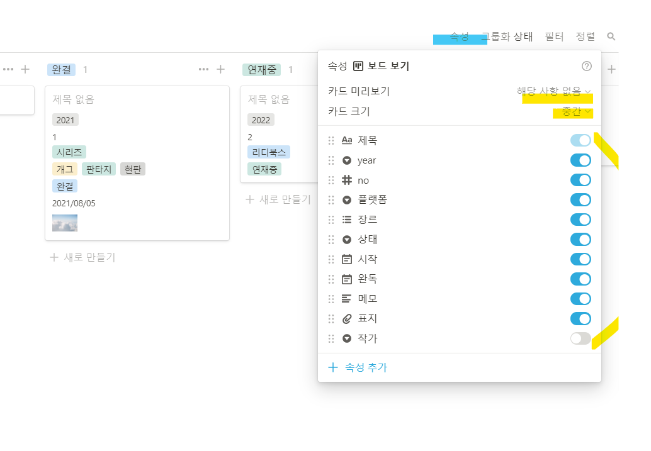Click the 2021/08/05 date text
Image resolution: width=651 pixels, height=451 pixels.
[74, 203]
